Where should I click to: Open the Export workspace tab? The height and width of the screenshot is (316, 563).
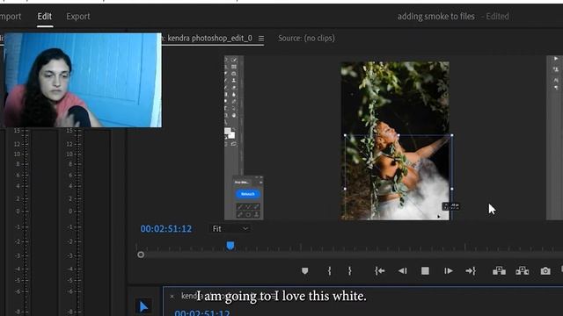click(78, 17)
